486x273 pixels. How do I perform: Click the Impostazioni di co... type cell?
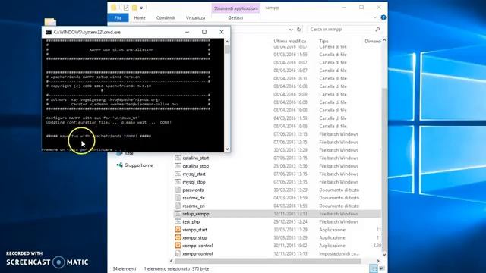click(339, 253)
